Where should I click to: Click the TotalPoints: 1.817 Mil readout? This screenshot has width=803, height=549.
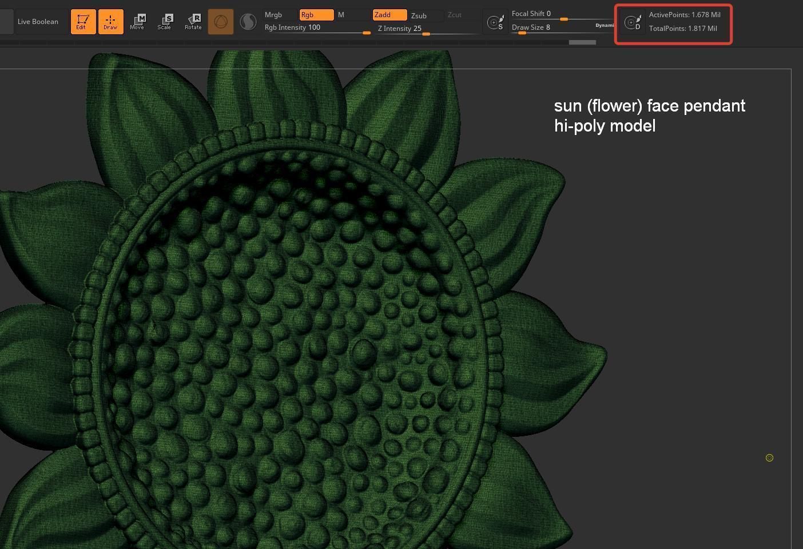click(x=683, y=29)
